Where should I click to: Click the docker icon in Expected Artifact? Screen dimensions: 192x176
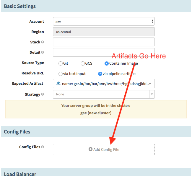click(x=58, y=84)
